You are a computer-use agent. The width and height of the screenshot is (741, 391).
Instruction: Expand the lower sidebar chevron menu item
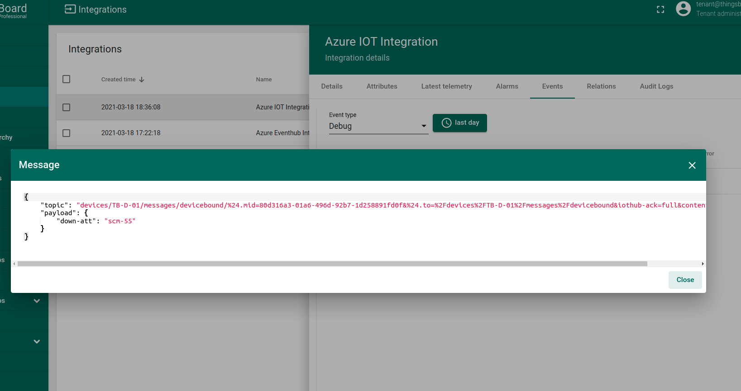pyautogui.click(x=37, y=341)
